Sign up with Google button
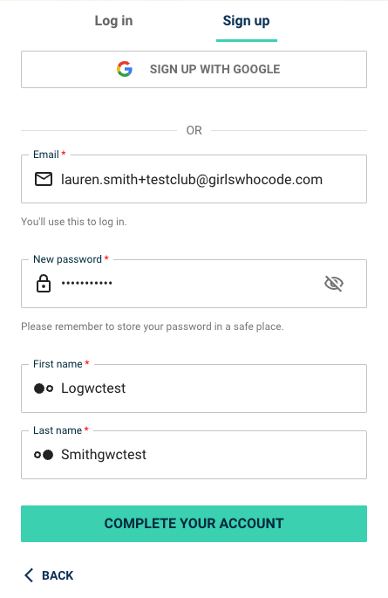This screenshot has height=598, width=388. click(194, 70)
